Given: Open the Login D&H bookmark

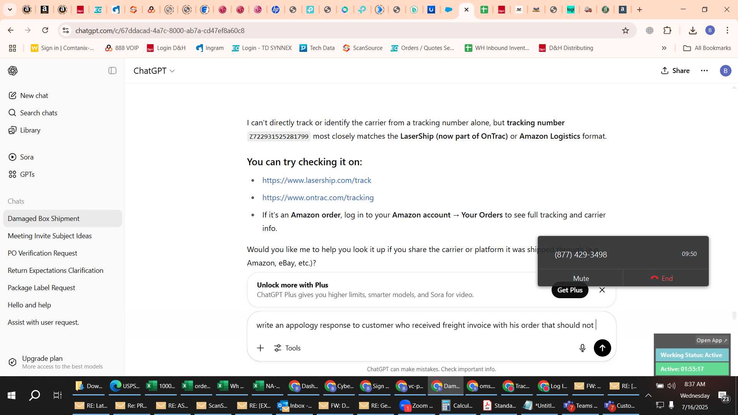Looking at the screenshot, I should point(166,48).
